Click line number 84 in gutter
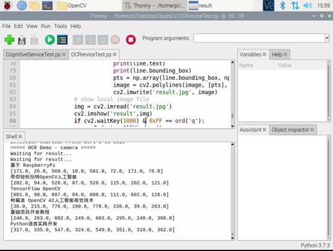The height and width of the screenshot is (251, 333). [13, 106]
